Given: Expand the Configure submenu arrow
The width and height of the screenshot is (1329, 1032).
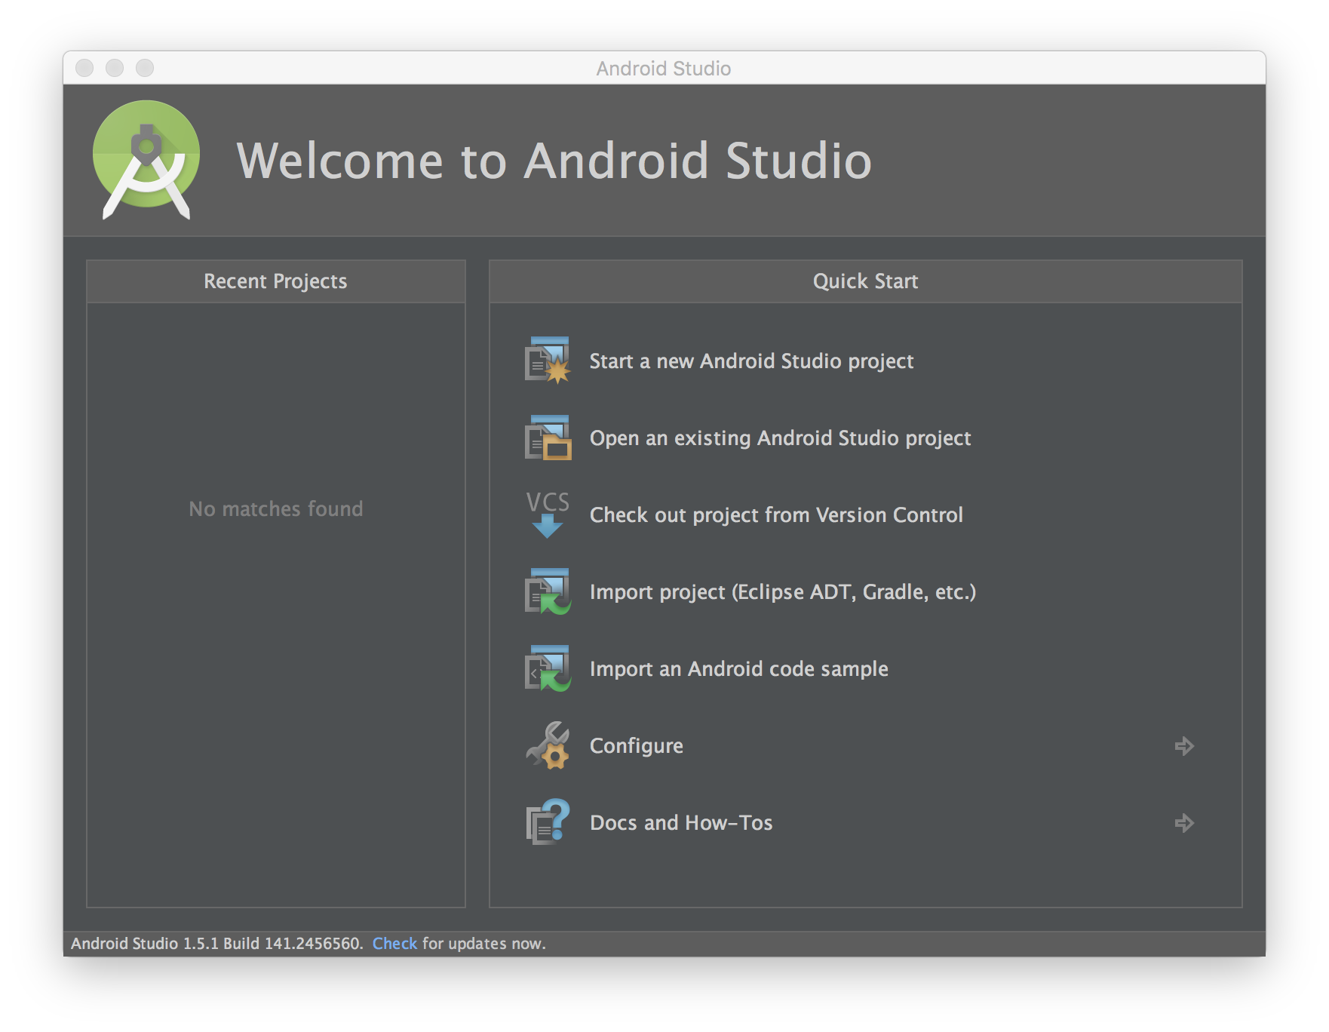Looking at the screenshot, I should (x=1184, y=746).
